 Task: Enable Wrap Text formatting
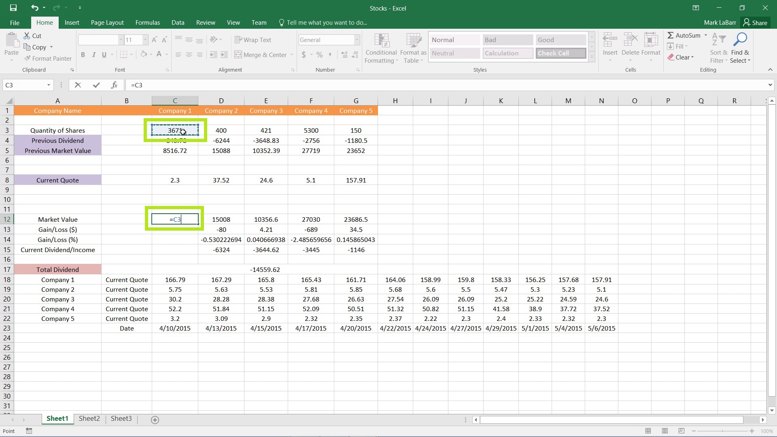[253, 40]
